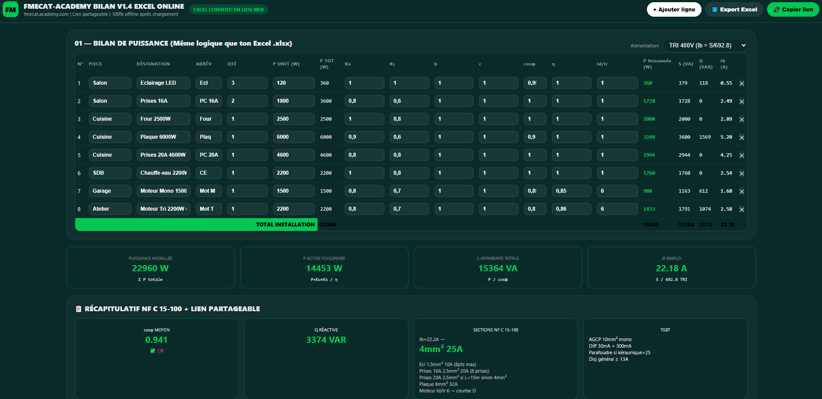Click the DÉSIGNATION column header
Viewport: 822px width, 399px height.
click(x=153, y=64)
